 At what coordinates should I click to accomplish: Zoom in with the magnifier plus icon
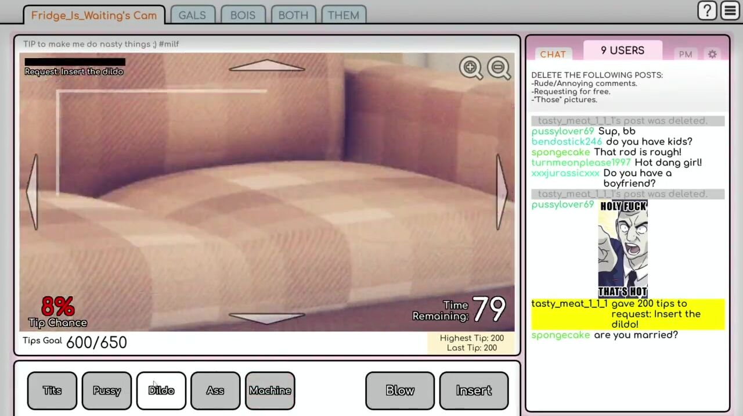tap(471, 68)
